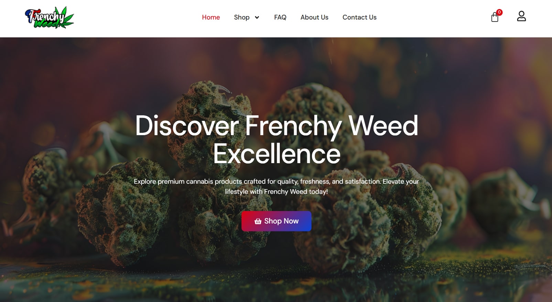Open the FAQ page link
Screen dimensions: 552x302
[x=280, y=17]
